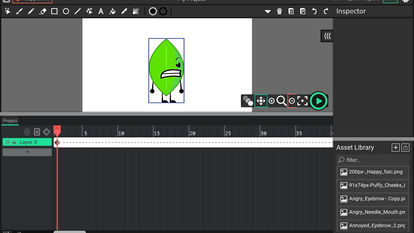Select the Fill Bucket tool

(x=113, y=12)
